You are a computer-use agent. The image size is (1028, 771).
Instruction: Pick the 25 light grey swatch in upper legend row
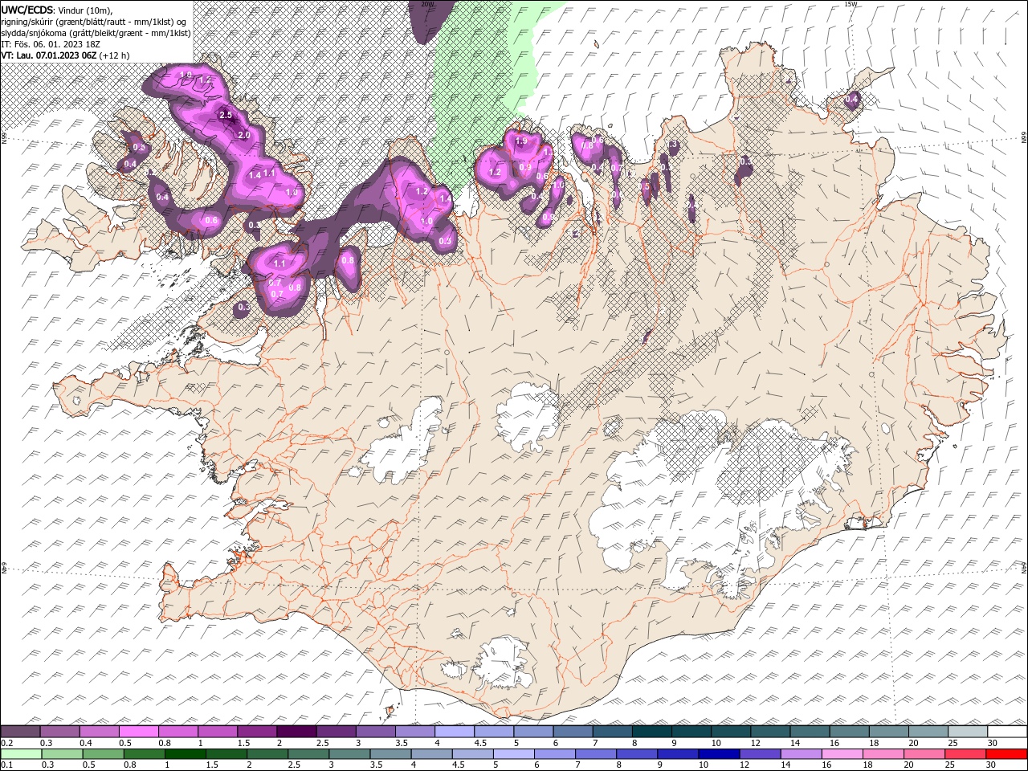point(968,732)
